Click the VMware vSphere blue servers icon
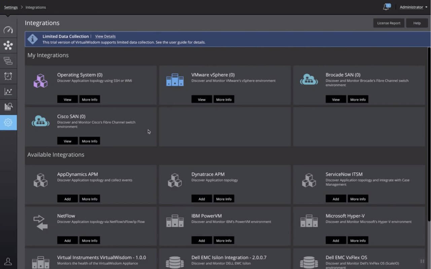The width and height of the screenshot is (431, 269). (175, 80)
